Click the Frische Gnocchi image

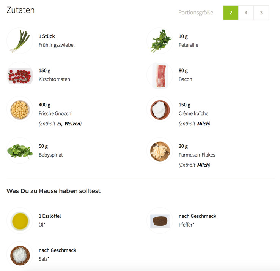[20, 109]
